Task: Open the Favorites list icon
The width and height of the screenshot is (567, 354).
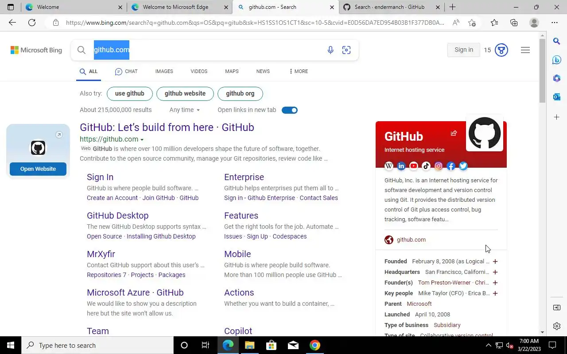Action: [494, 23]
